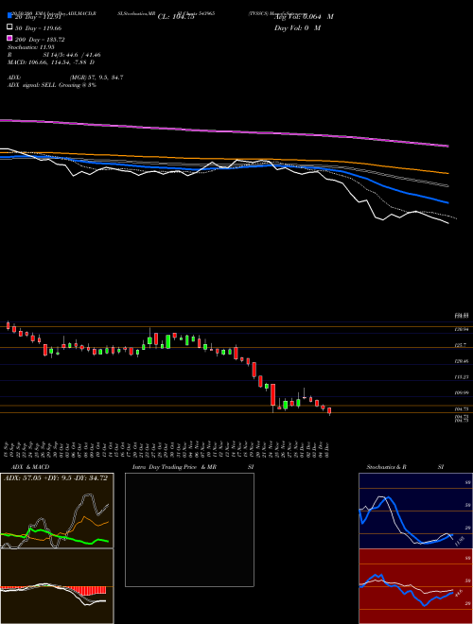
Task: Select the '200 Day = 133.72' label
Action: tap(40, 40)
